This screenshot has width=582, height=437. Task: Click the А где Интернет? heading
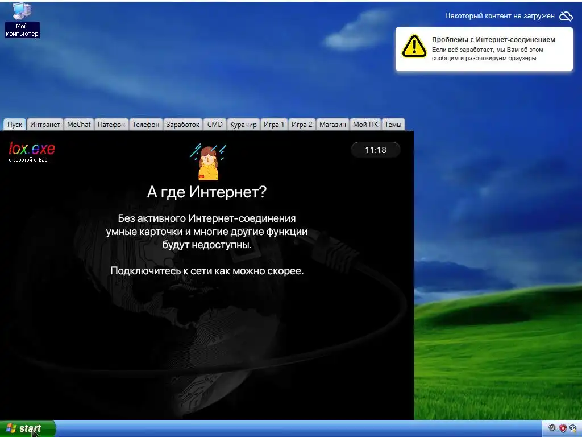pos(207,192)
